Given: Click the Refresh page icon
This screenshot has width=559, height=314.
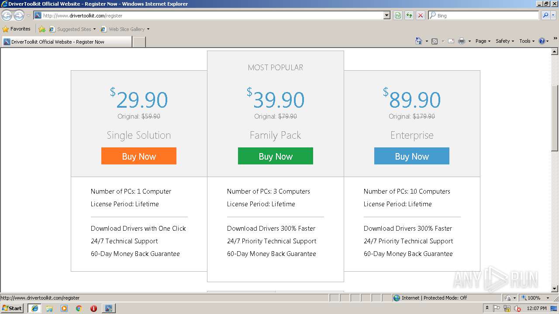Looking at the screenshot, I should pyautogui.click(x=409, y=15).
